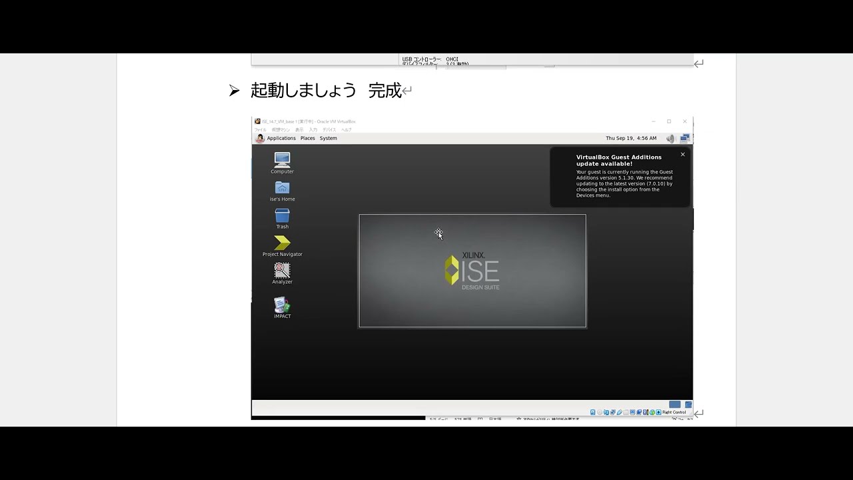Image resolution: width=853 pixels, height=480 pixels.
Task: Minimize the VirtualBox window
Action: [653, 121]
